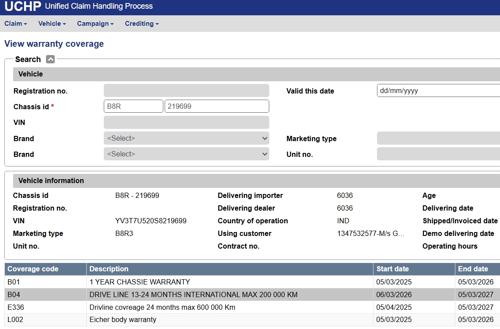Viewport: 500px width, 329px height.
Task: Click the Using customer value 1347532577-M/s G…
Action: click(370, 234)
